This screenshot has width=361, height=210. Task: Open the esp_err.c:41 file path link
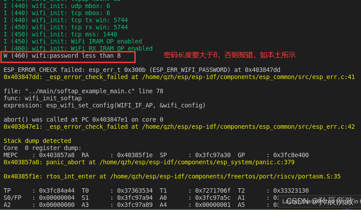pyautogui.click(x=248, y=77)
